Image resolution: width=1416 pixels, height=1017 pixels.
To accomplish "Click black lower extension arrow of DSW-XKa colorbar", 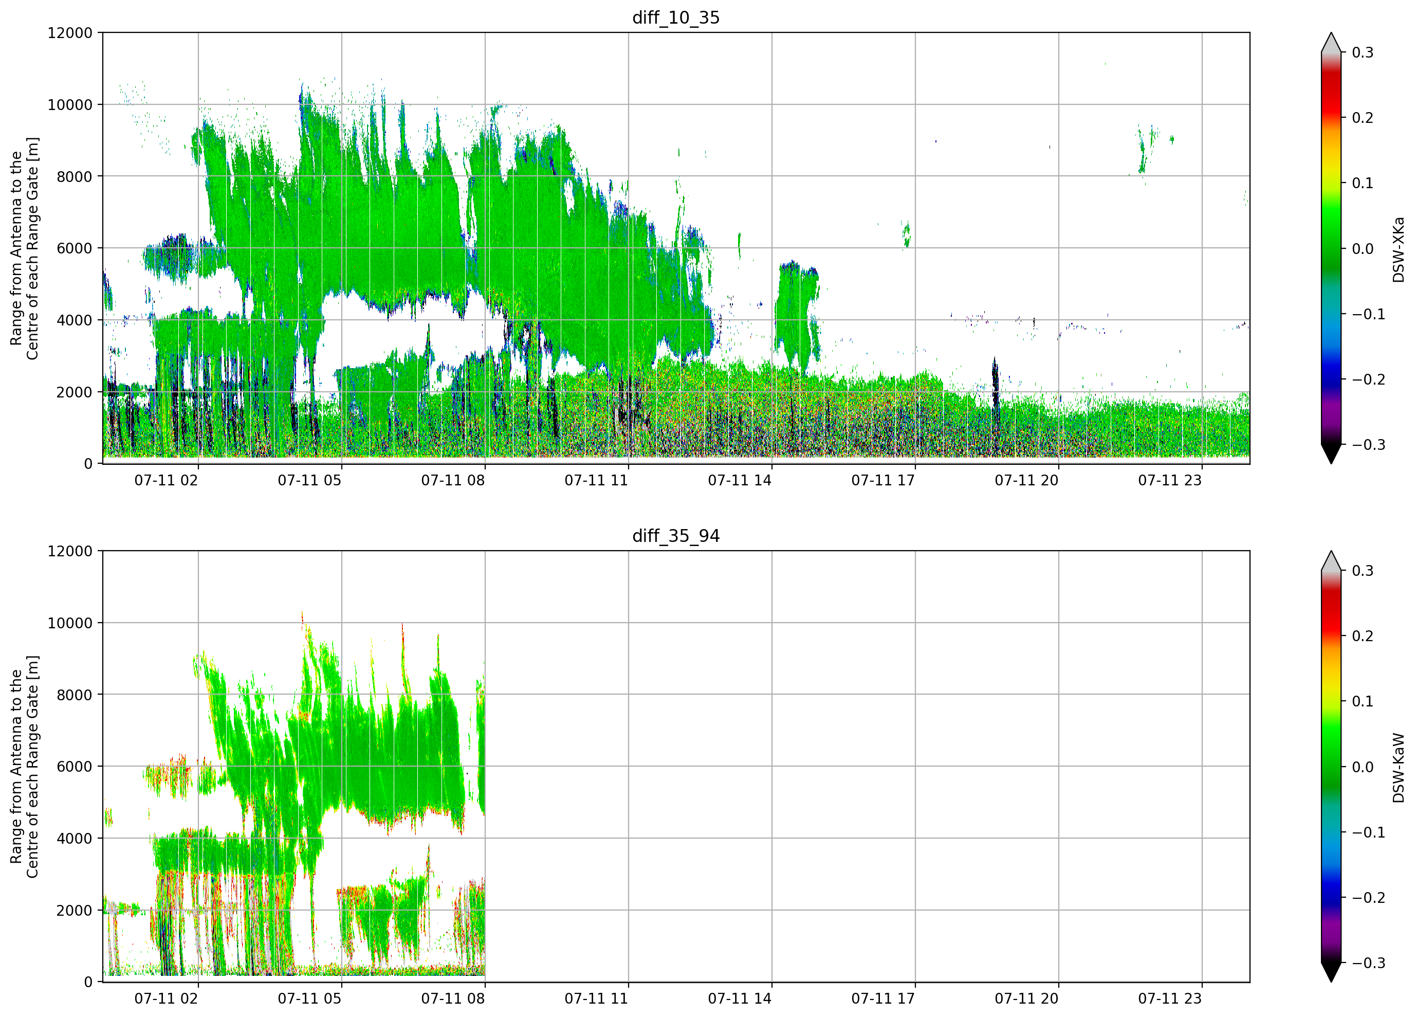I will (x=1331, y=452).
